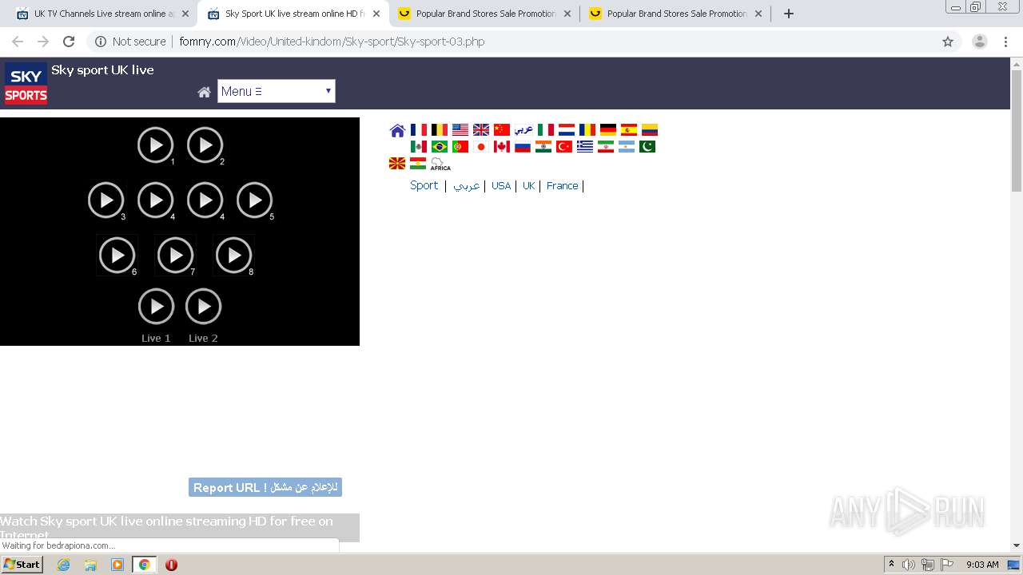This screenshot has height=575, width=1023.
Task: Choose the Netherlands flag icon
Action: pos(567,129)
